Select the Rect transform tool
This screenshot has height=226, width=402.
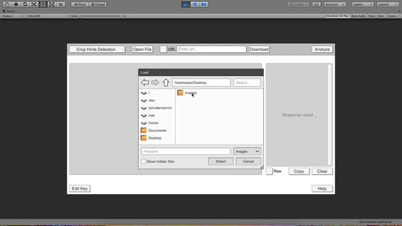tap(43, 4)
